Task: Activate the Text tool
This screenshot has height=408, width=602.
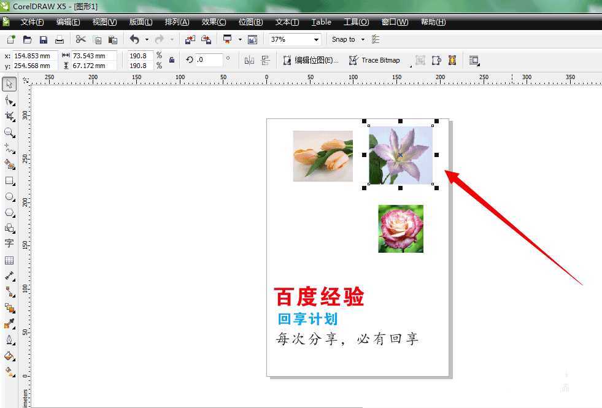Action: [x=9, y=244]
